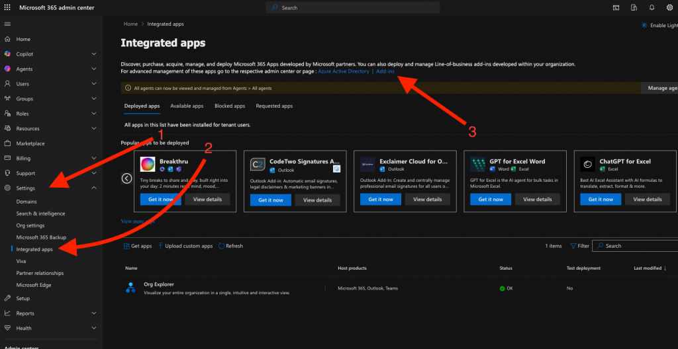Refresh the deployed apps list
678x349 pixels.
[230, 246]
